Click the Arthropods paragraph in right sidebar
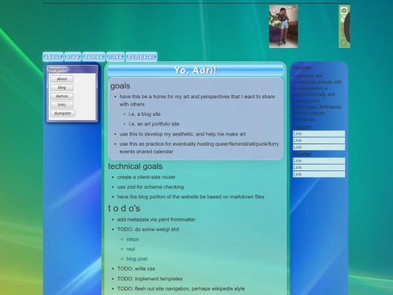This screenshot has height=295, width=393. point(317,98)
